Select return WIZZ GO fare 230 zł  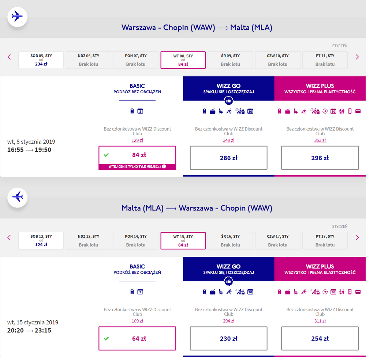[x=228, y=338]
